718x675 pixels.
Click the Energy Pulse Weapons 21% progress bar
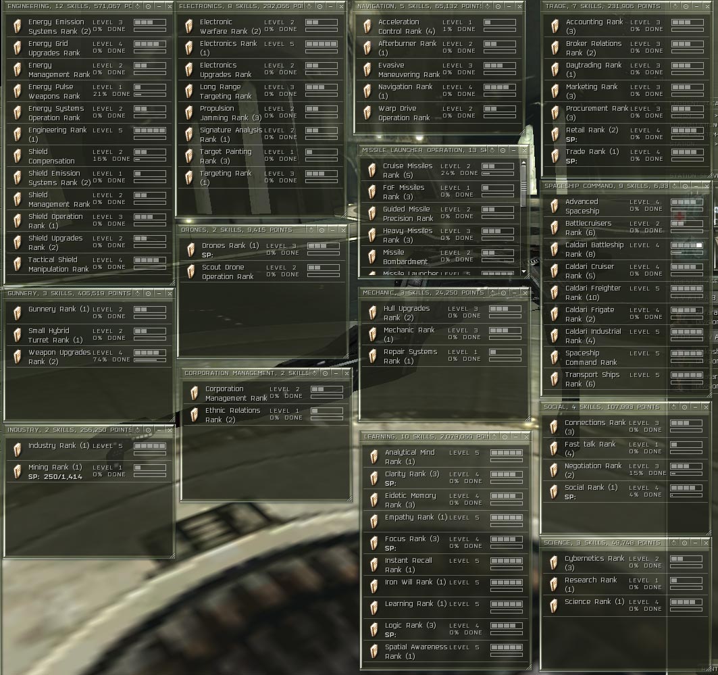pos(150,95)
